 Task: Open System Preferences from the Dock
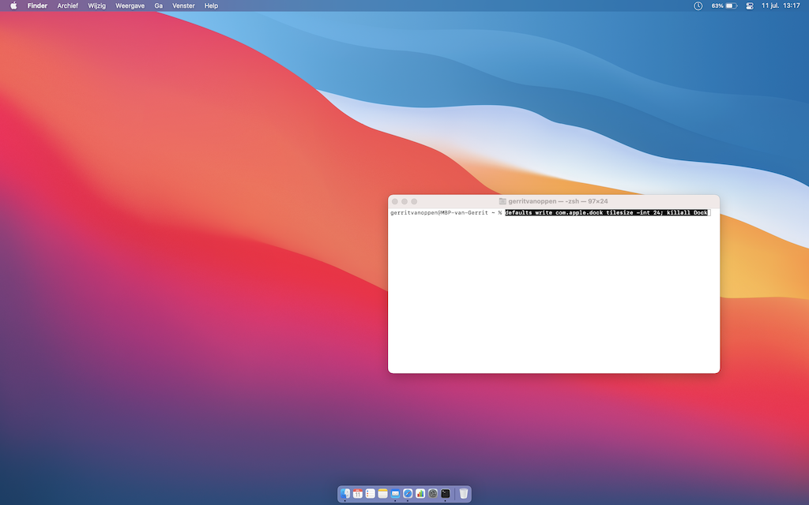pyautogui.click(x=433, y=494)
